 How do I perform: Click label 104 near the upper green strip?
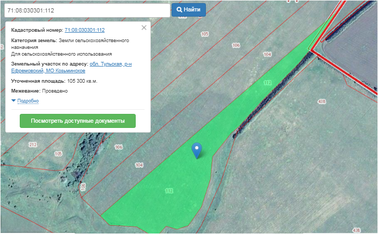pos(267,54)
